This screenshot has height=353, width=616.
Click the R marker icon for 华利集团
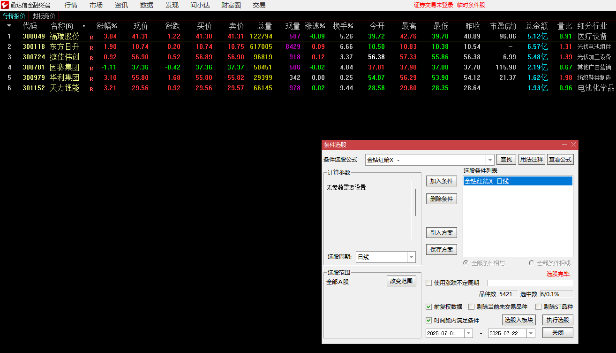pyautogui.click(x=91, y=78)
